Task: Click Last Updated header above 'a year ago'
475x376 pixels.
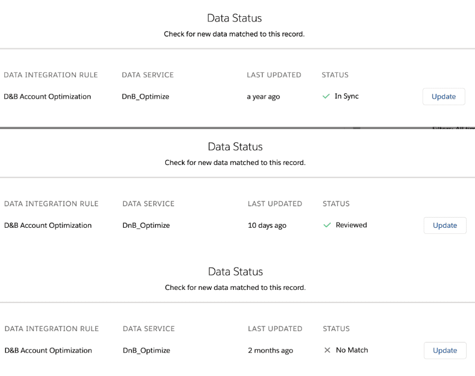Action: tap(274, 75)
